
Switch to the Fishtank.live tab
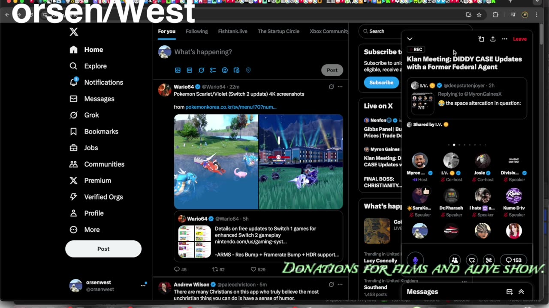232,31
